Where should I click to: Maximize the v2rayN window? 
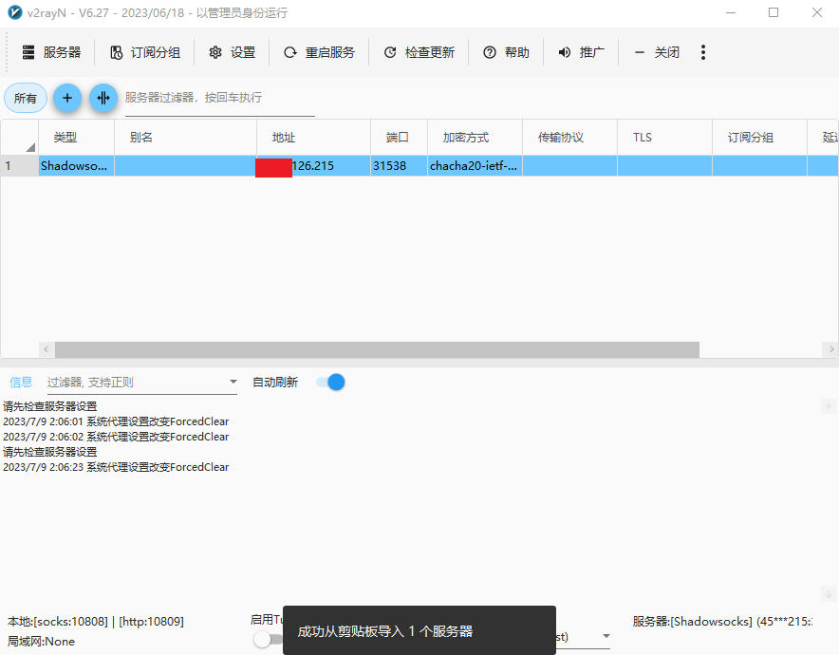(774, 12)
